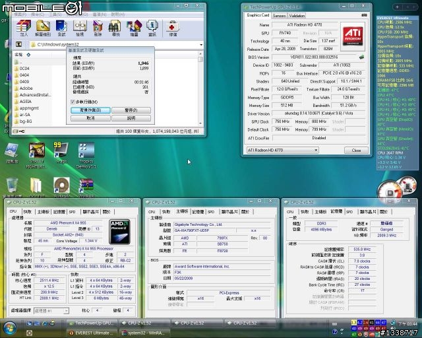Click the drive key icon in WinRAR status bar
The height and width of the screenshot is (338, 422).
coord(22,131)
